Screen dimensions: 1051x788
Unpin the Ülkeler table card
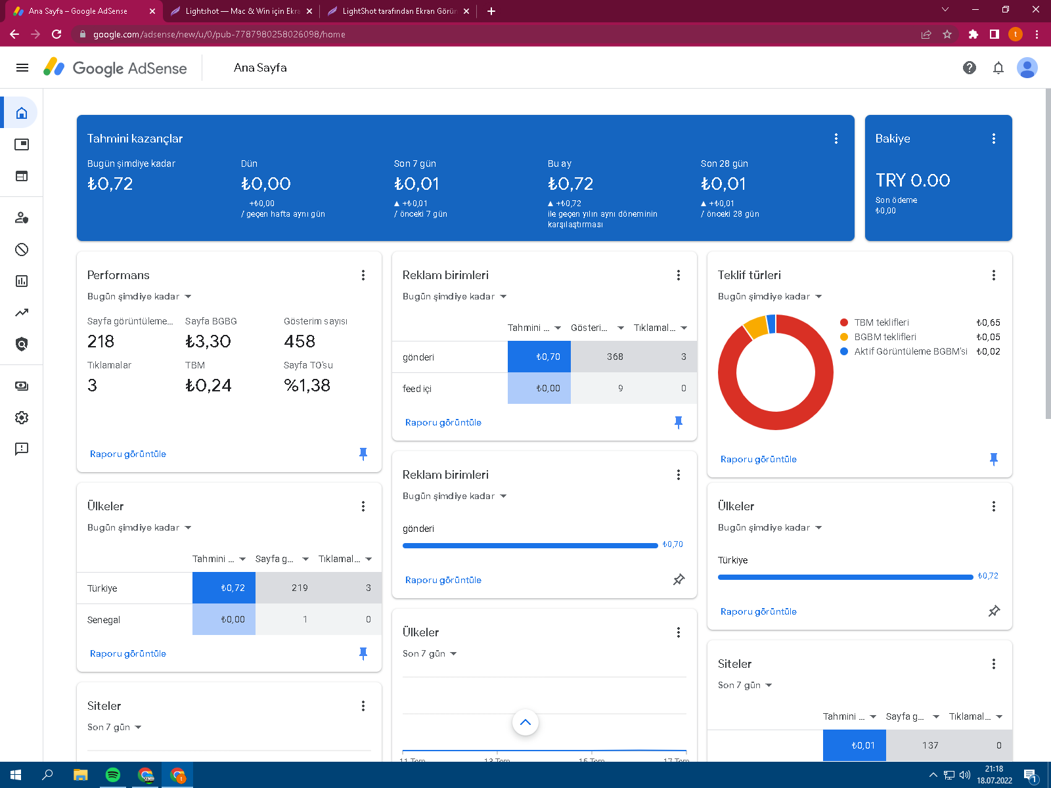[x=363, y=653]
